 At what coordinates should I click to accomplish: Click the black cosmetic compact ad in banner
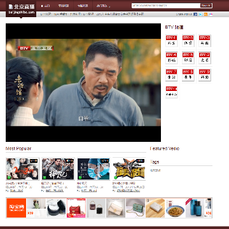coord(56,208)
